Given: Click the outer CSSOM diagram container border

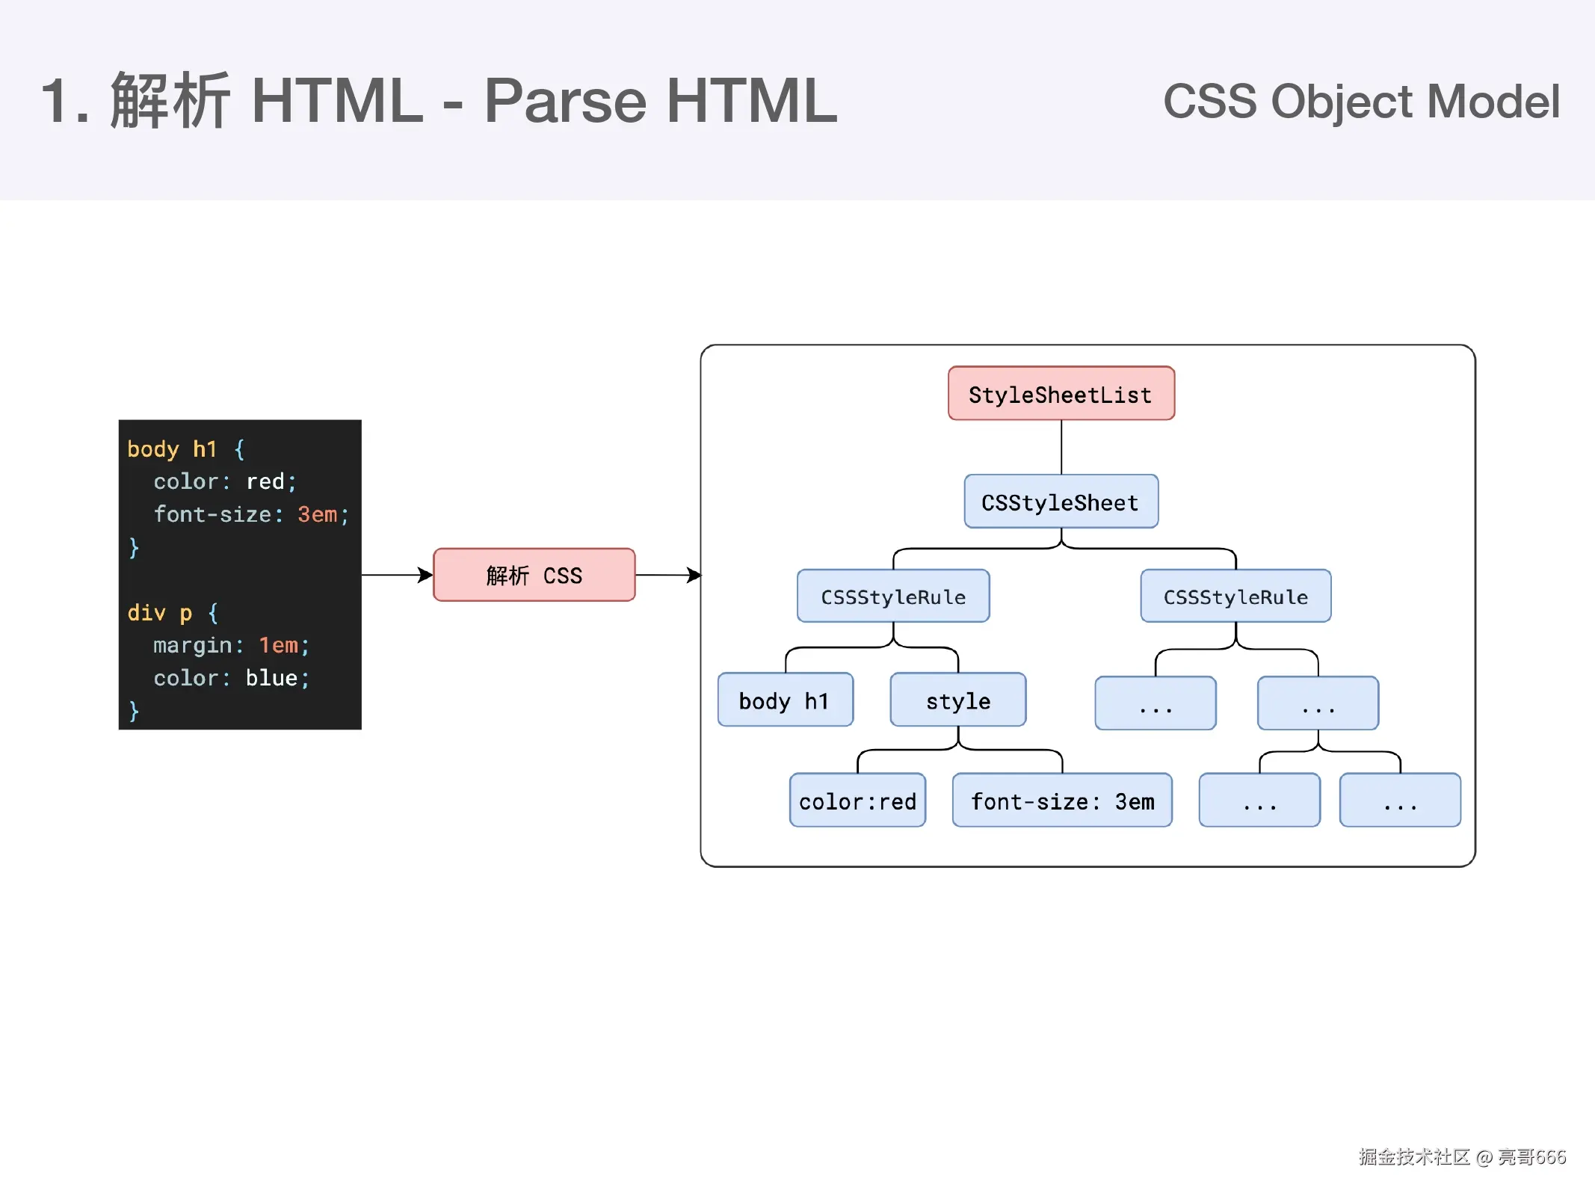Looking at the screenshot, I should pyautogui.click(x=1085, y=346).
